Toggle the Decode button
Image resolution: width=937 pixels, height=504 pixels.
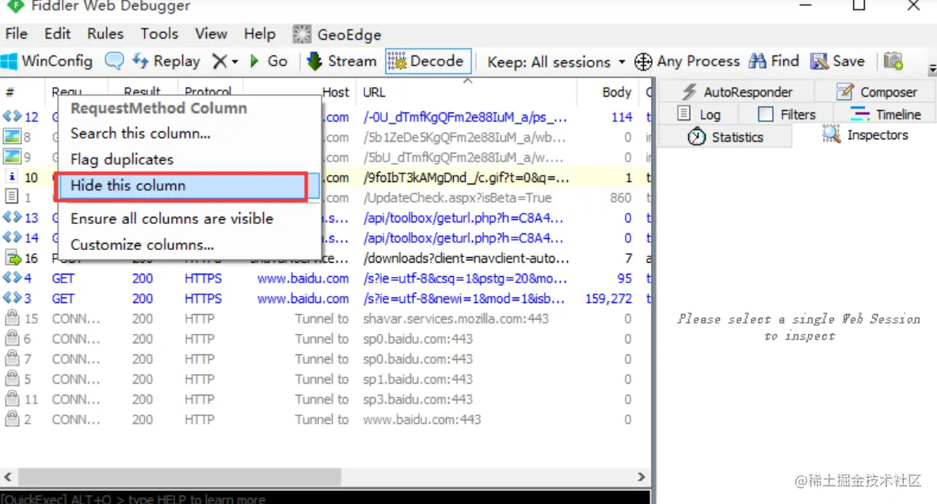point(428,61)
